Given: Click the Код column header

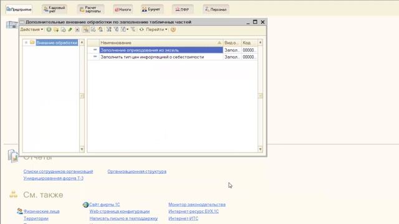Looking at the screenshot, I should coord(249,43).
